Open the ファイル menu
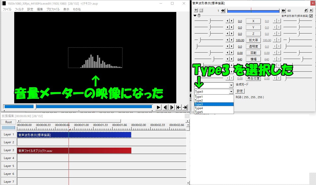 pyautogui.click(x=7, y=9)
